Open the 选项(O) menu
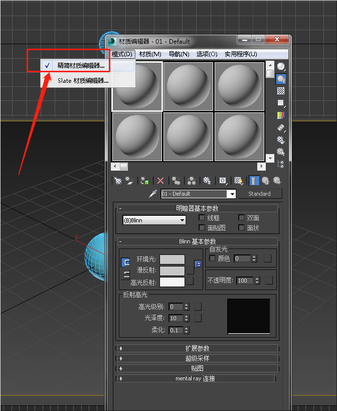Image resolution: width=337 pixels, height=411 pixels. [207, 54]
